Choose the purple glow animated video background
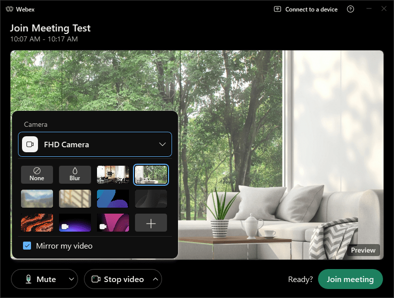This screenshot has width=394, height=298. tap(75, 223)
